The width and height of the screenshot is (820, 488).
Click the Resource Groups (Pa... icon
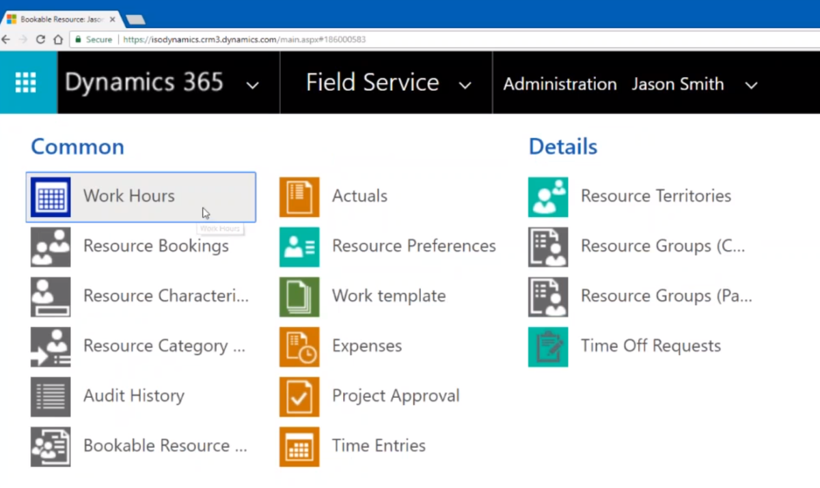click(x=548, y=296)
